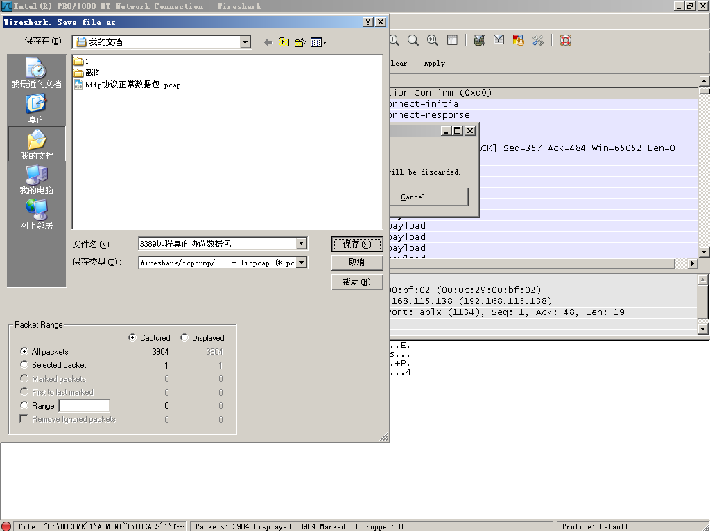Select the folder named 1
Viewport: 710px width, 532px height.
point(81,61)
